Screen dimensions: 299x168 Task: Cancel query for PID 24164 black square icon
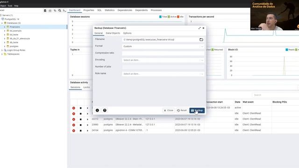[x=81, y=131]
